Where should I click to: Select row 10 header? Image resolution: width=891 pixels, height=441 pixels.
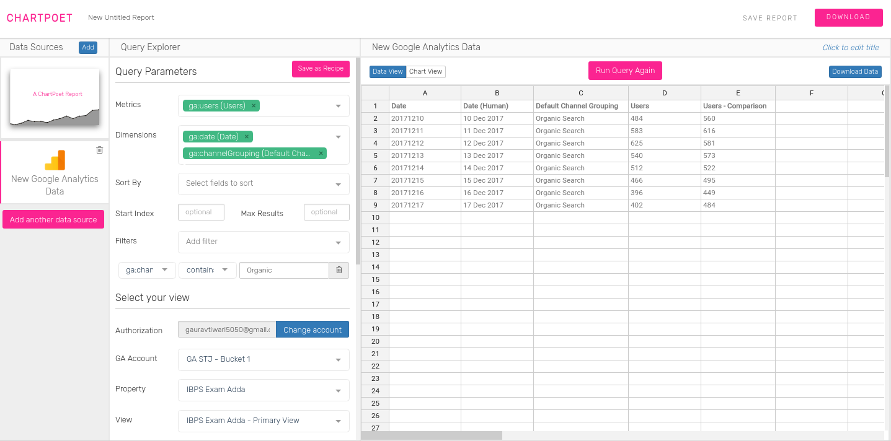pos(375,217)
